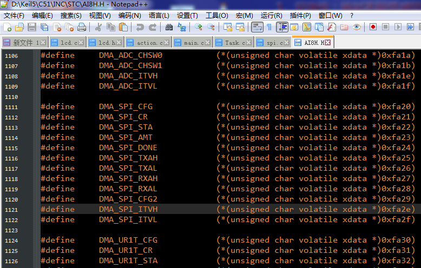Open the 编辑(E) menu
421x268 pixels.
coord(42,16)
